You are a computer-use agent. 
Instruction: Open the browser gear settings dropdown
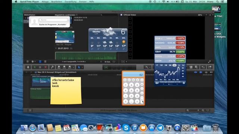coord(33,61)
